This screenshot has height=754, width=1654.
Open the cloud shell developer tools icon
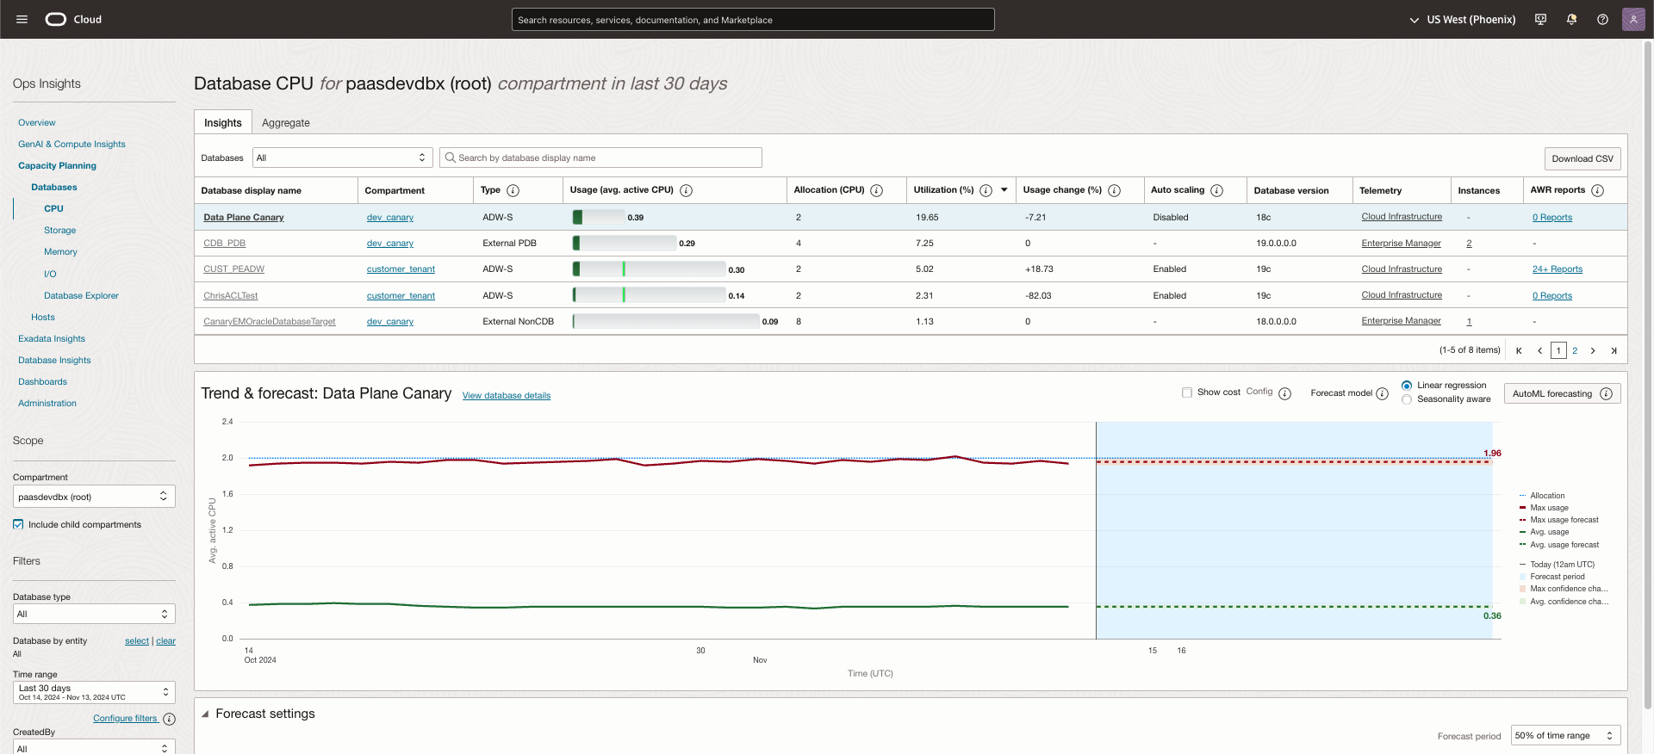pyautogui.click(x=1540, y=19)
